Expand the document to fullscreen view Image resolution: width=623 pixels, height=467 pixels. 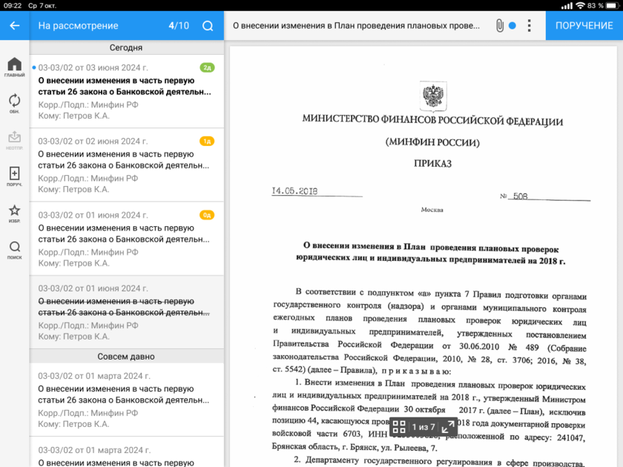(448, 427)
